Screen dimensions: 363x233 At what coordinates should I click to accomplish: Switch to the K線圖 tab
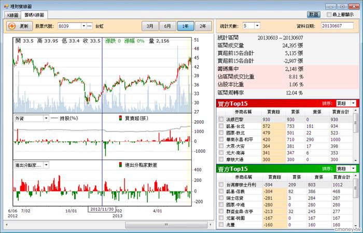[x=12, y=15]
